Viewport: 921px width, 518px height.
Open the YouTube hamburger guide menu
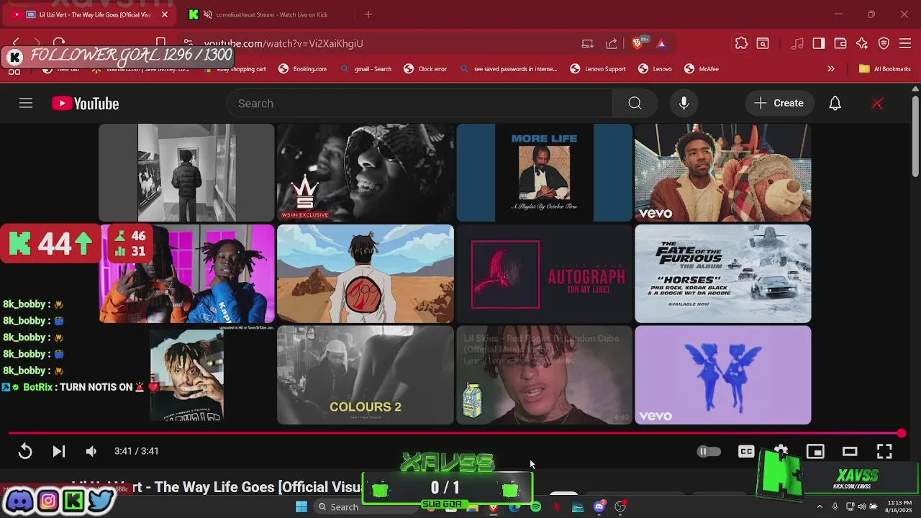26,104
